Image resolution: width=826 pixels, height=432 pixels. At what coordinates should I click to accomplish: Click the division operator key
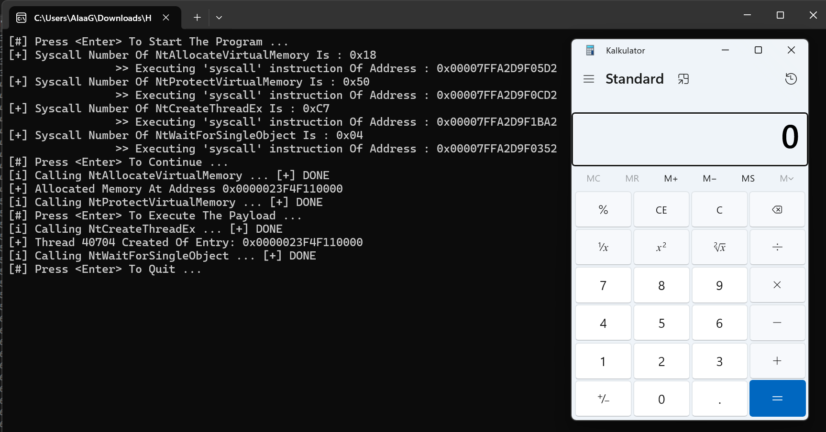click(777, 247)
